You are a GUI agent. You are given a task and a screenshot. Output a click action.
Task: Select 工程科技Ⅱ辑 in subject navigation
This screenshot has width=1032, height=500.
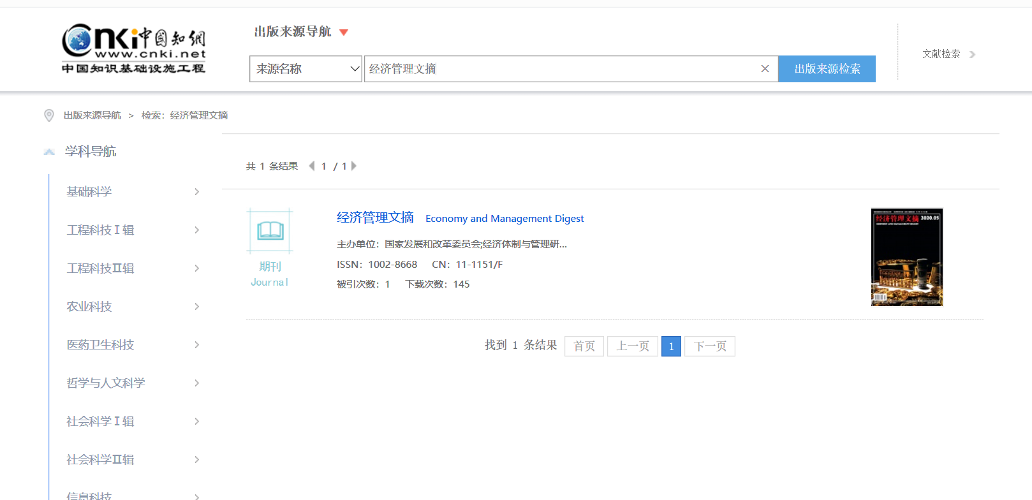pos(101,268)
